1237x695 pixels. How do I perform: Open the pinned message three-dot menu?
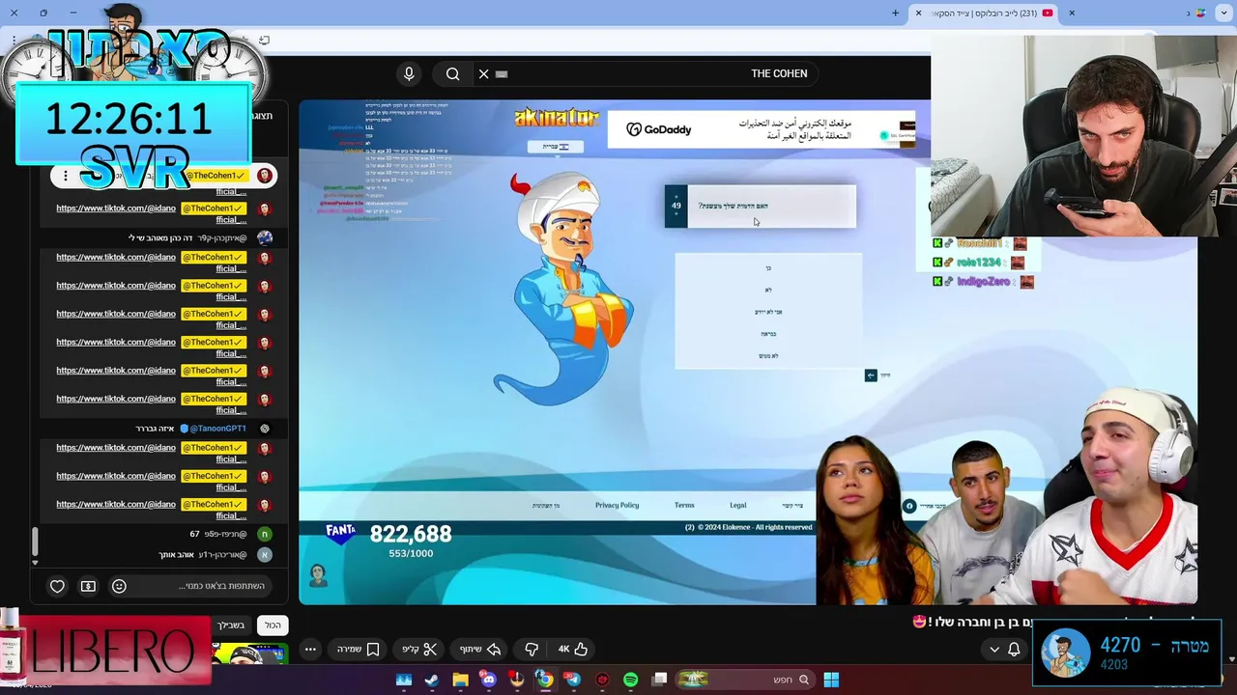(x=66, y=176)
